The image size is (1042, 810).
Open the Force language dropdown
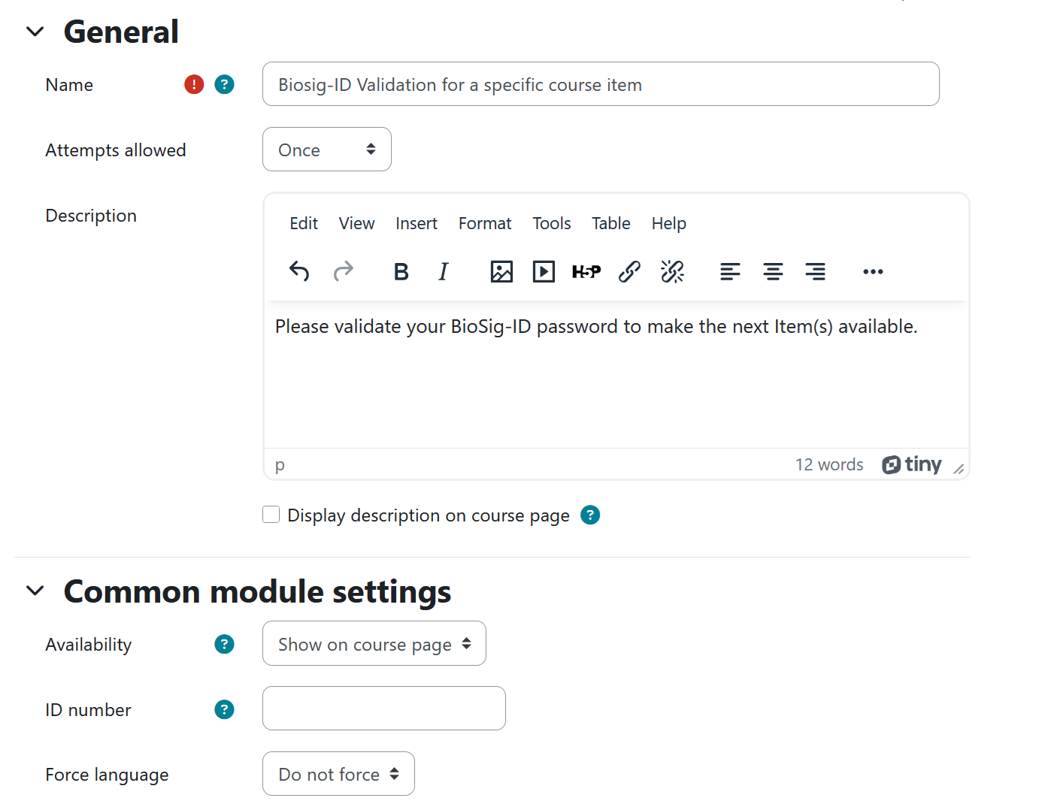(338, 773)
